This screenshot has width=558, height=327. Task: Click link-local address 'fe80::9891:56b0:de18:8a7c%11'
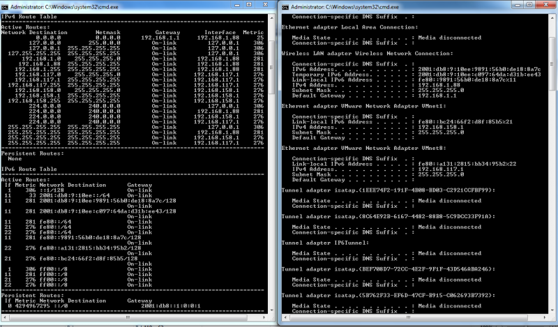pos(467,80)
